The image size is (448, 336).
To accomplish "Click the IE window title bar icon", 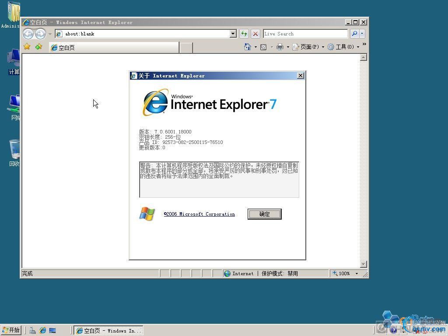I will click(x=26, y=22).
